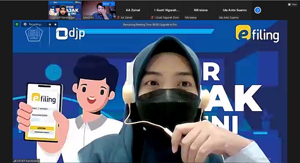Image resolution: width=300 pixels, height=163 pixels.
Task: Select the SAHIDIN video thumbnail
Action: (99, 10)
